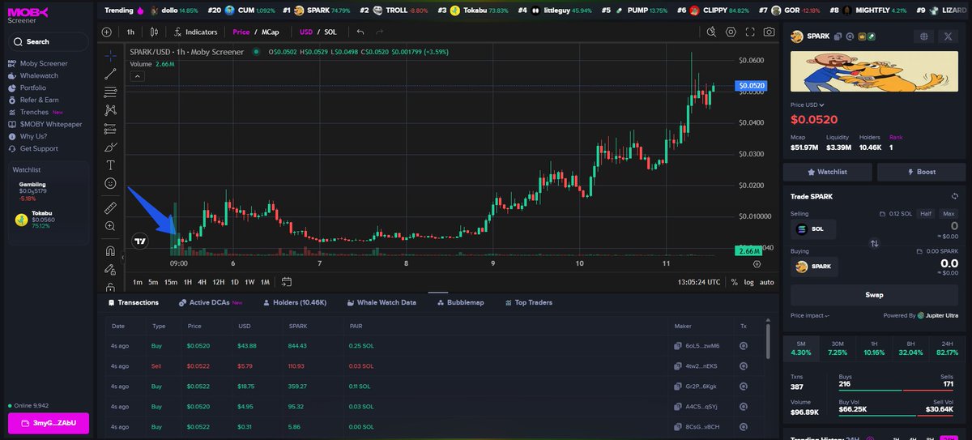
Task: Switch chart currency to USD
Action: pos(306,32)
